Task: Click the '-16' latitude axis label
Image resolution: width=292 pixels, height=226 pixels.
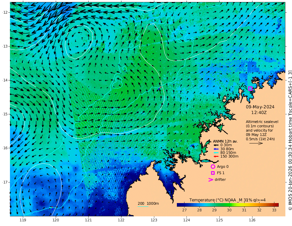Action: click(5, 148)
